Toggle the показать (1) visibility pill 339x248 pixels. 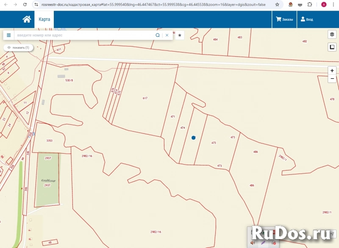point(18,47)
